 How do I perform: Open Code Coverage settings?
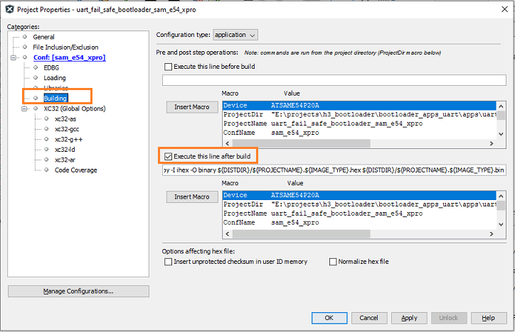(75, 170)
